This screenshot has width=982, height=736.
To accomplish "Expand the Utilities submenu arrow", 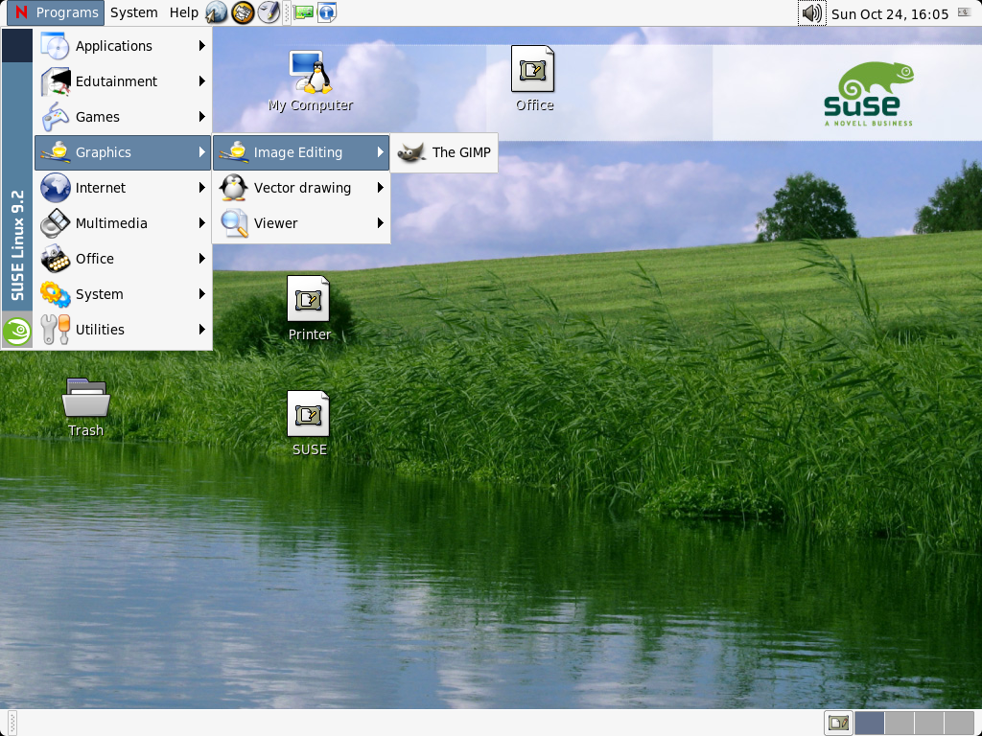I will pyautogui.click(x=201, y=330).
